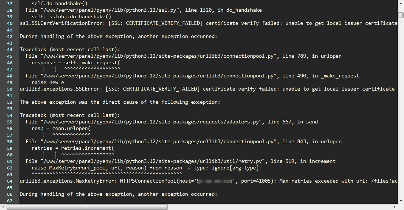Click the retry.py file path on line 61
This screenshot has height=210, width=404.
click(x=154, y=161)
